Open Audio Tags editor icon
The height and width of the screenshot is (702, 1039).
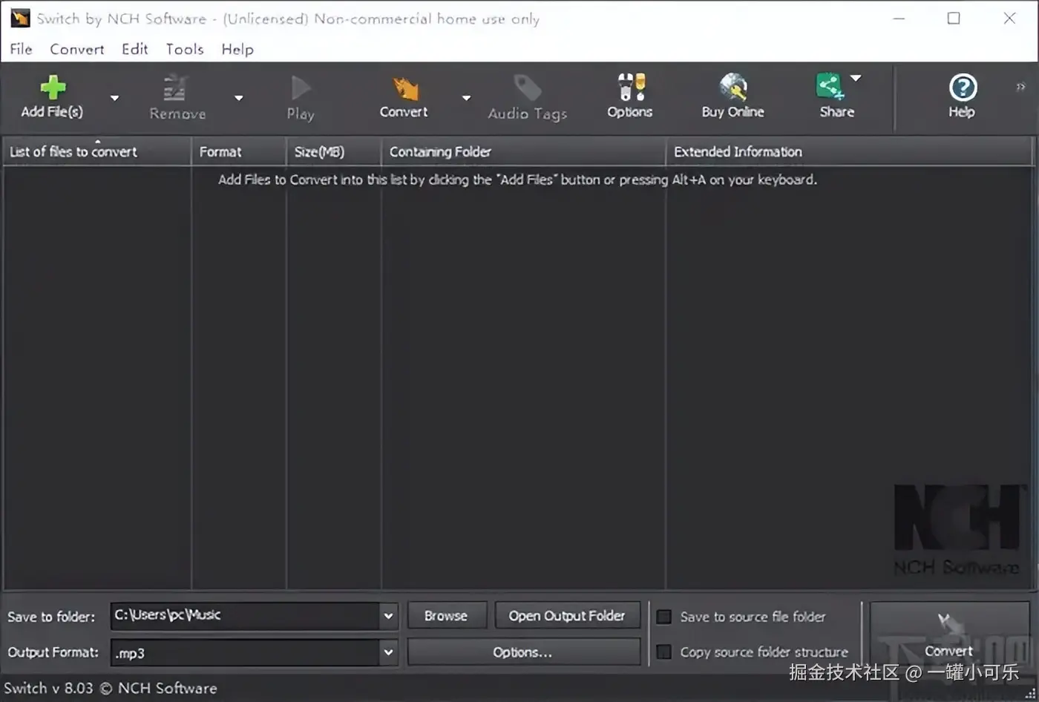[x=528, y=88]
